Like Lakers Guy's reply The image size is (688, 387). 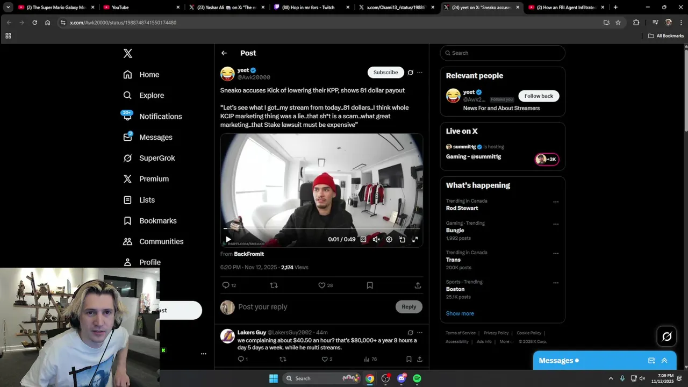(x=327, y=359)
